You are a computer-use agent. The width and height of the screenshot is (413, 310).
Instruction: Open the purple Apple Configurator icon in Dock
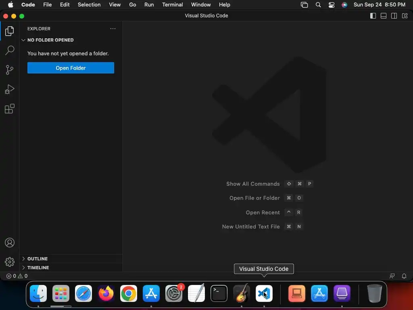[x=342, y=293]
